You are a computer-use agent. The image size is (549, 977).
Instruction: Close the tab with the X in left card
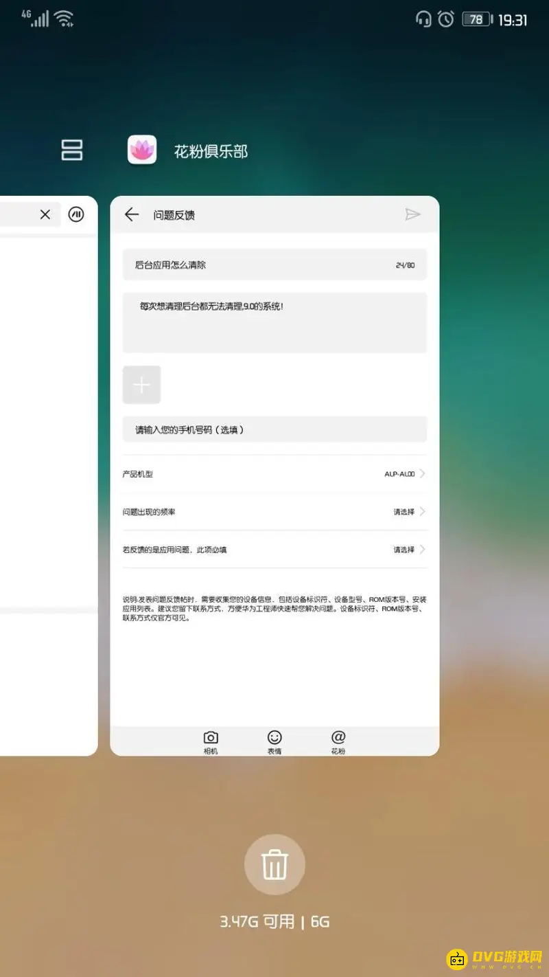[45, 214]
